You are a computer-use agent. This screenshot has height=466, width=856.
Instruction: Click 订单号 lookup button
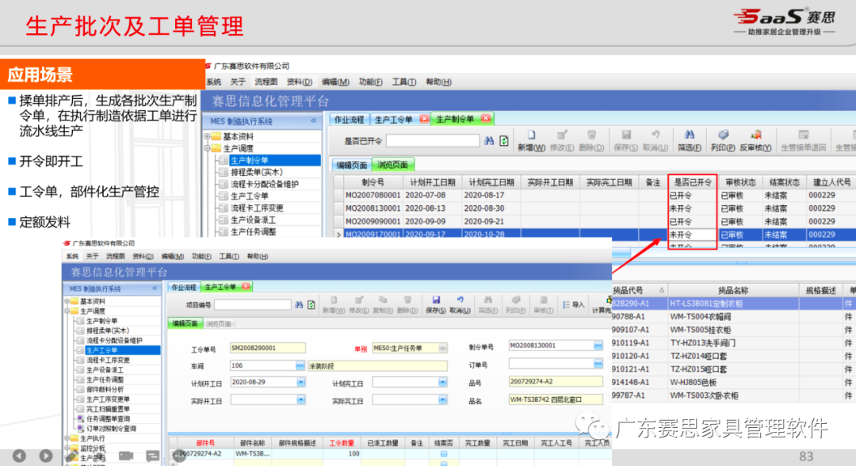pos(598,364)
